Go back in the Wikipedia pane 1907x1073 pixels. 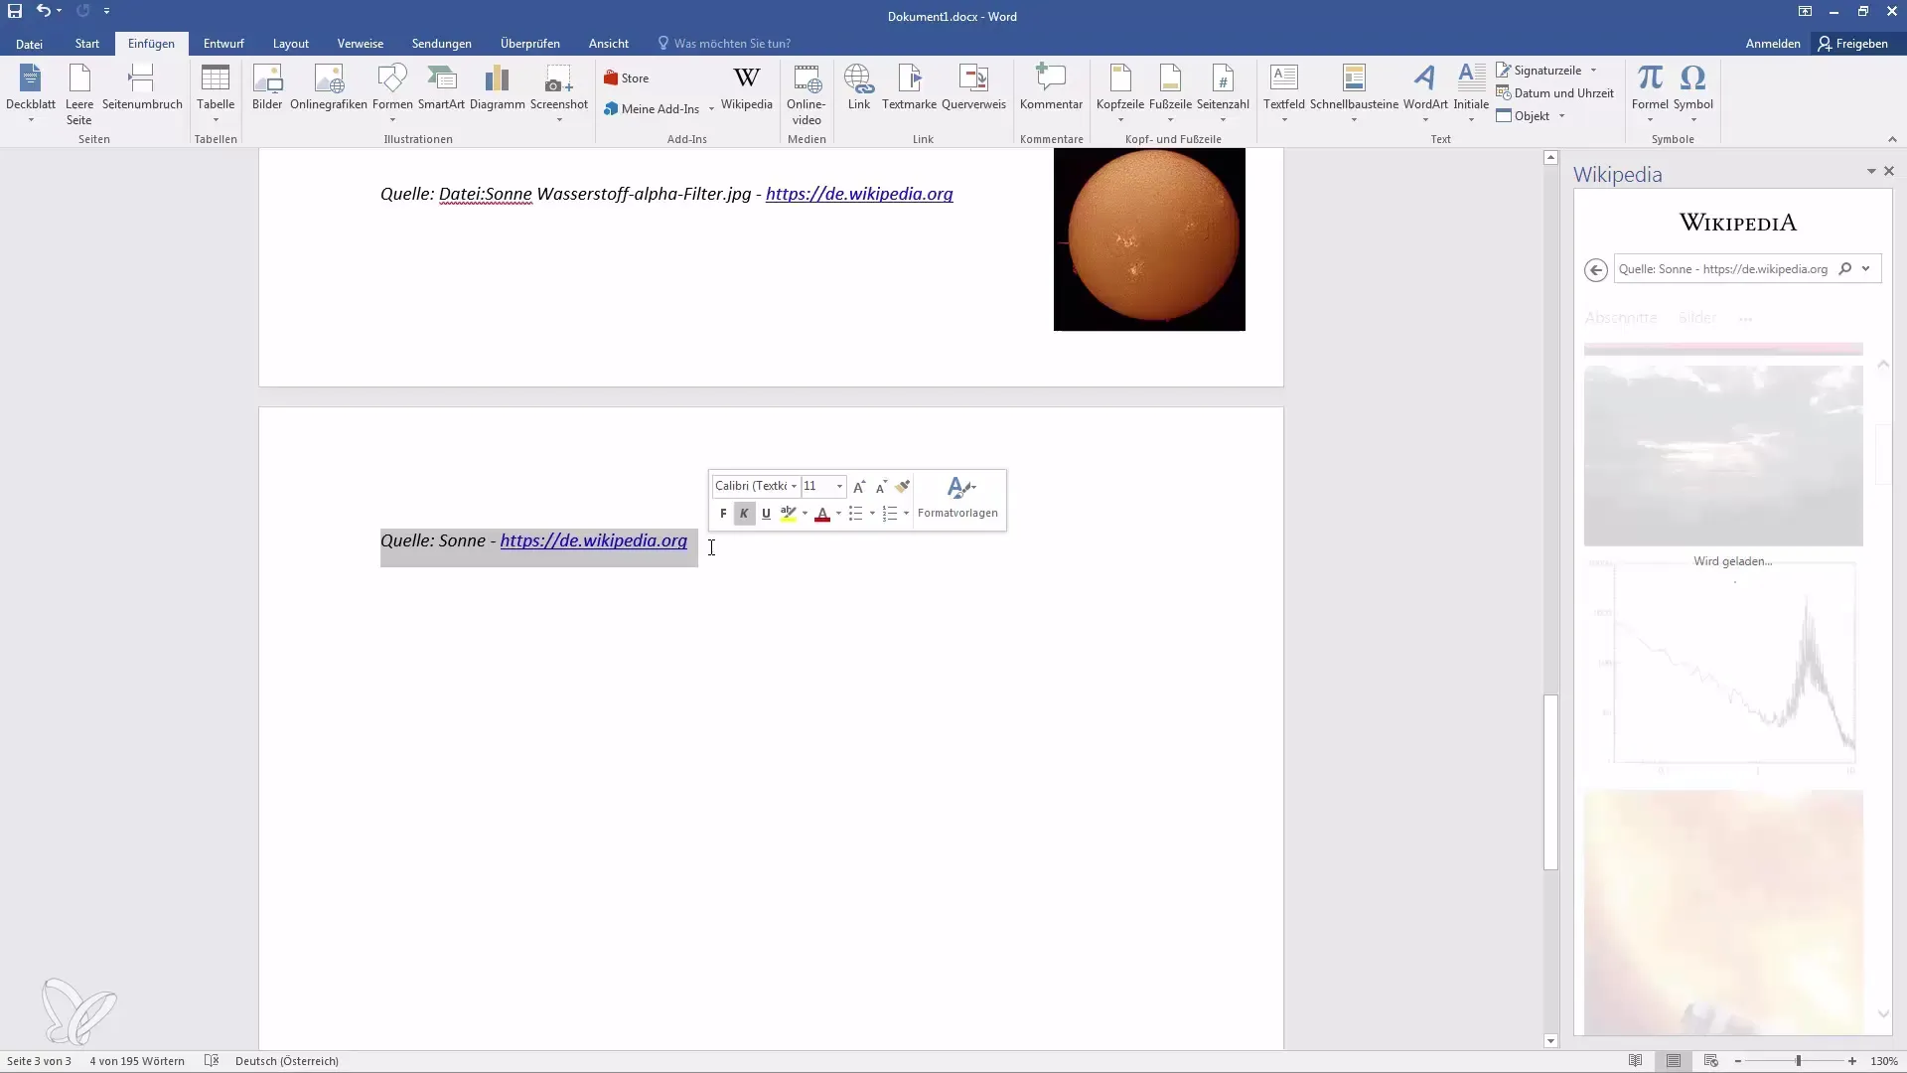(x=1596, y=269)
